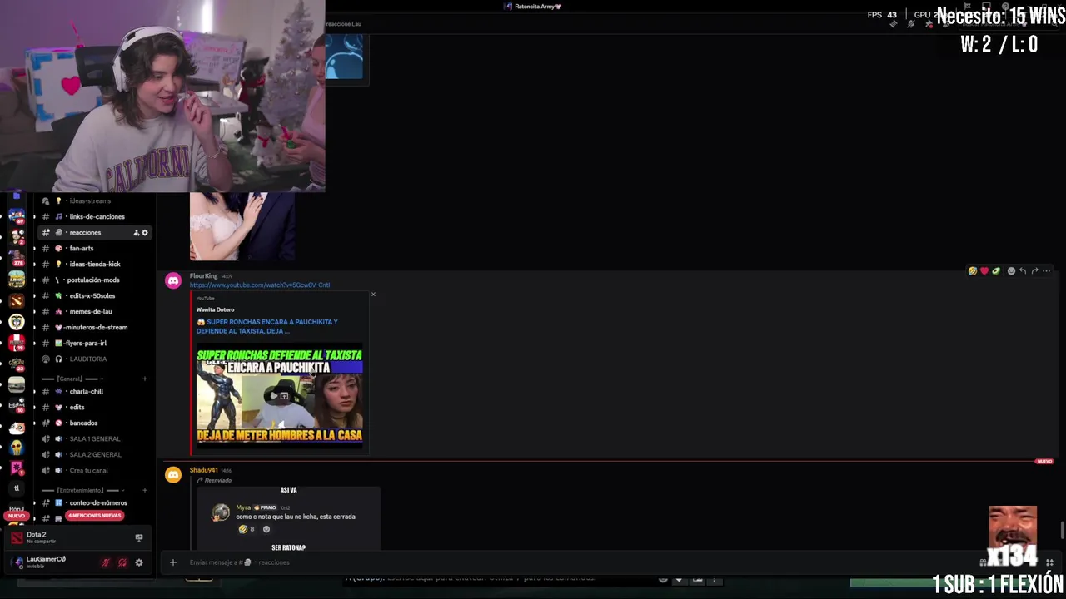Toggle headphone deafen in user panel
Viewport: 1066px width, 599px height.
coord(122,562)
